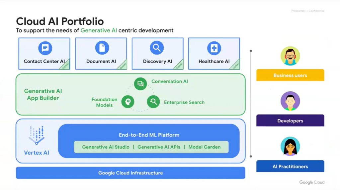Screen dimensions: 340x190
Task: Click Generative AI Studio label
Action: click(106, 147)
